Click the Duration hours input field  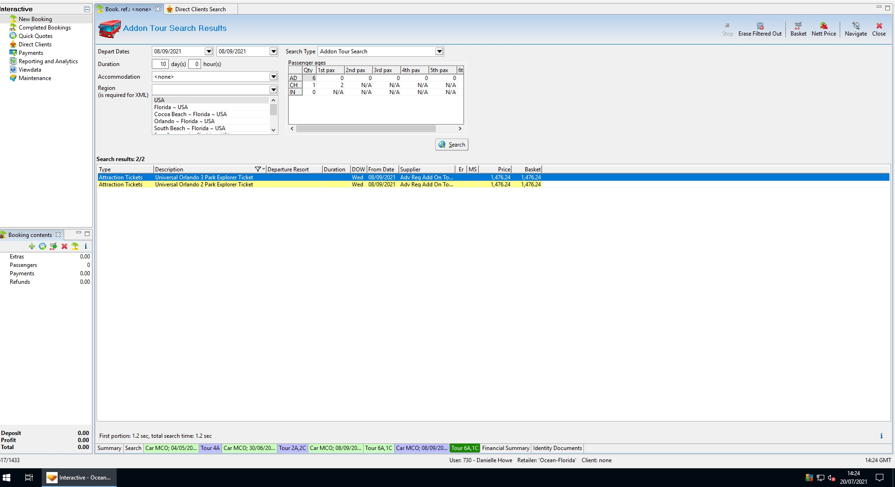point(194,64)
